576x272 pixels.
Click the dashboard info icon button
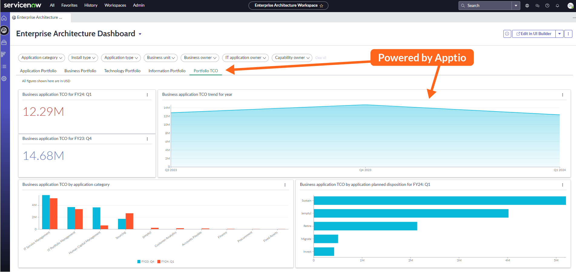(x=507, y=34)
